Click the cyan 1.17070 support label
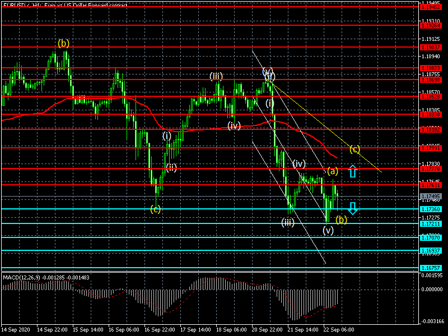 [x=431, y=237]
